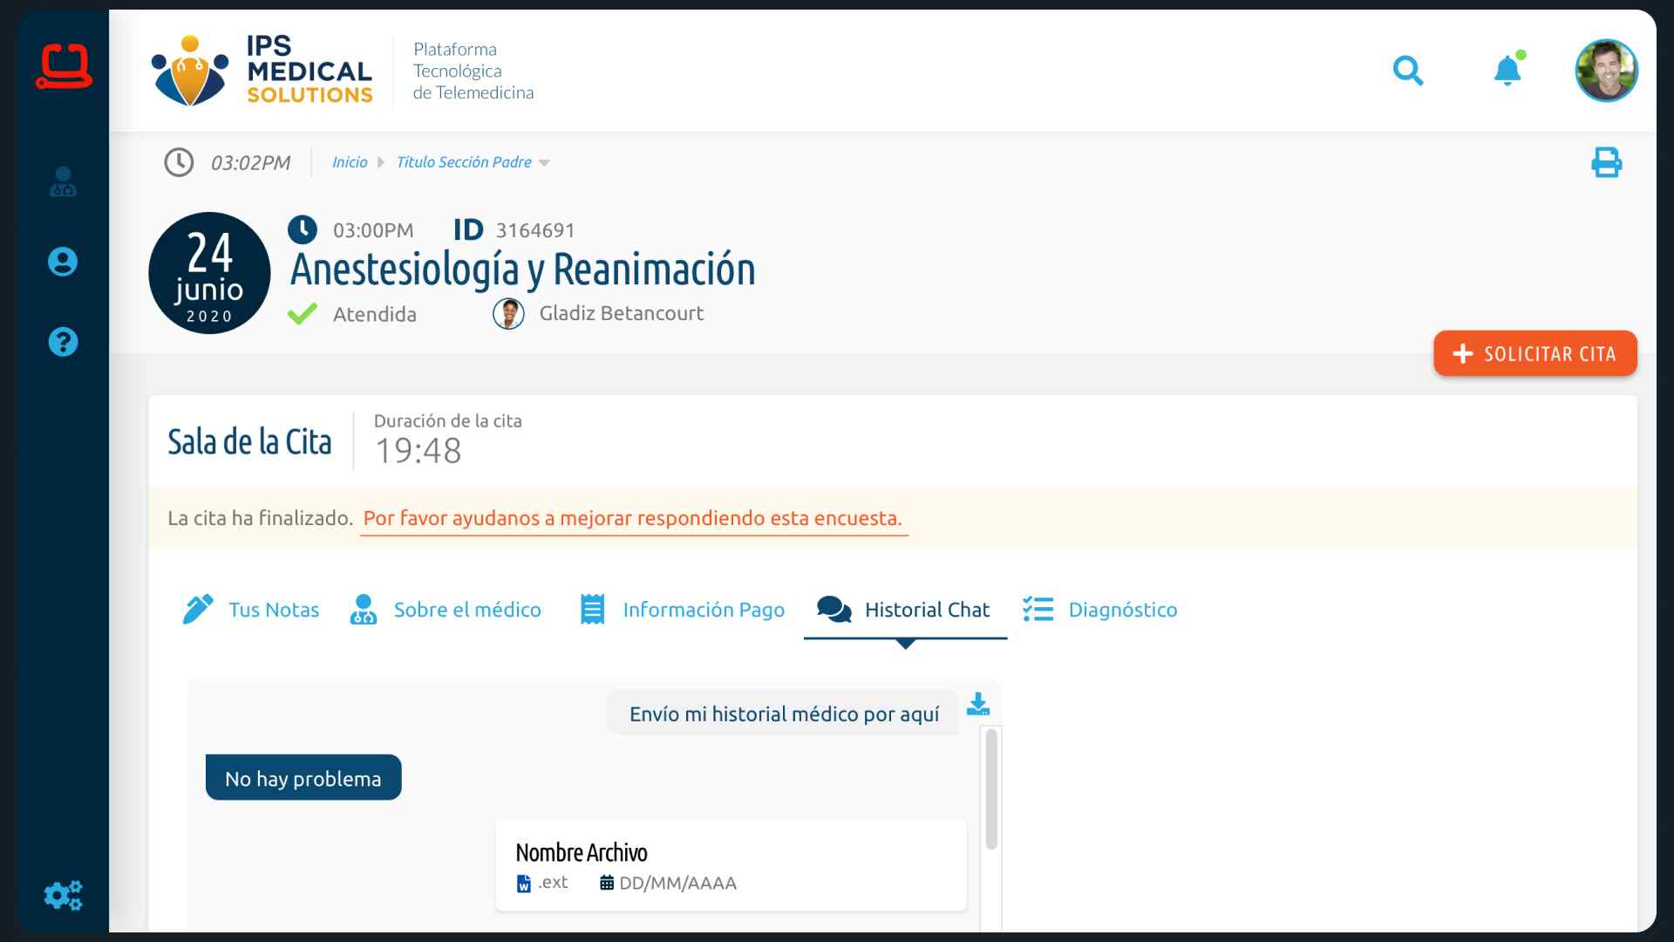Open the survey link to improve service
This screenshot has width=1674, height=942.
[632, 518]
